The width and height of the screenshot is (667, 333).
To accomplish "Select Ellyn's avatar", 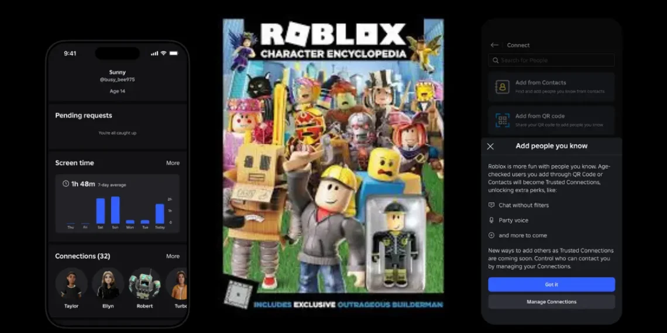I will tap(108, 283).
